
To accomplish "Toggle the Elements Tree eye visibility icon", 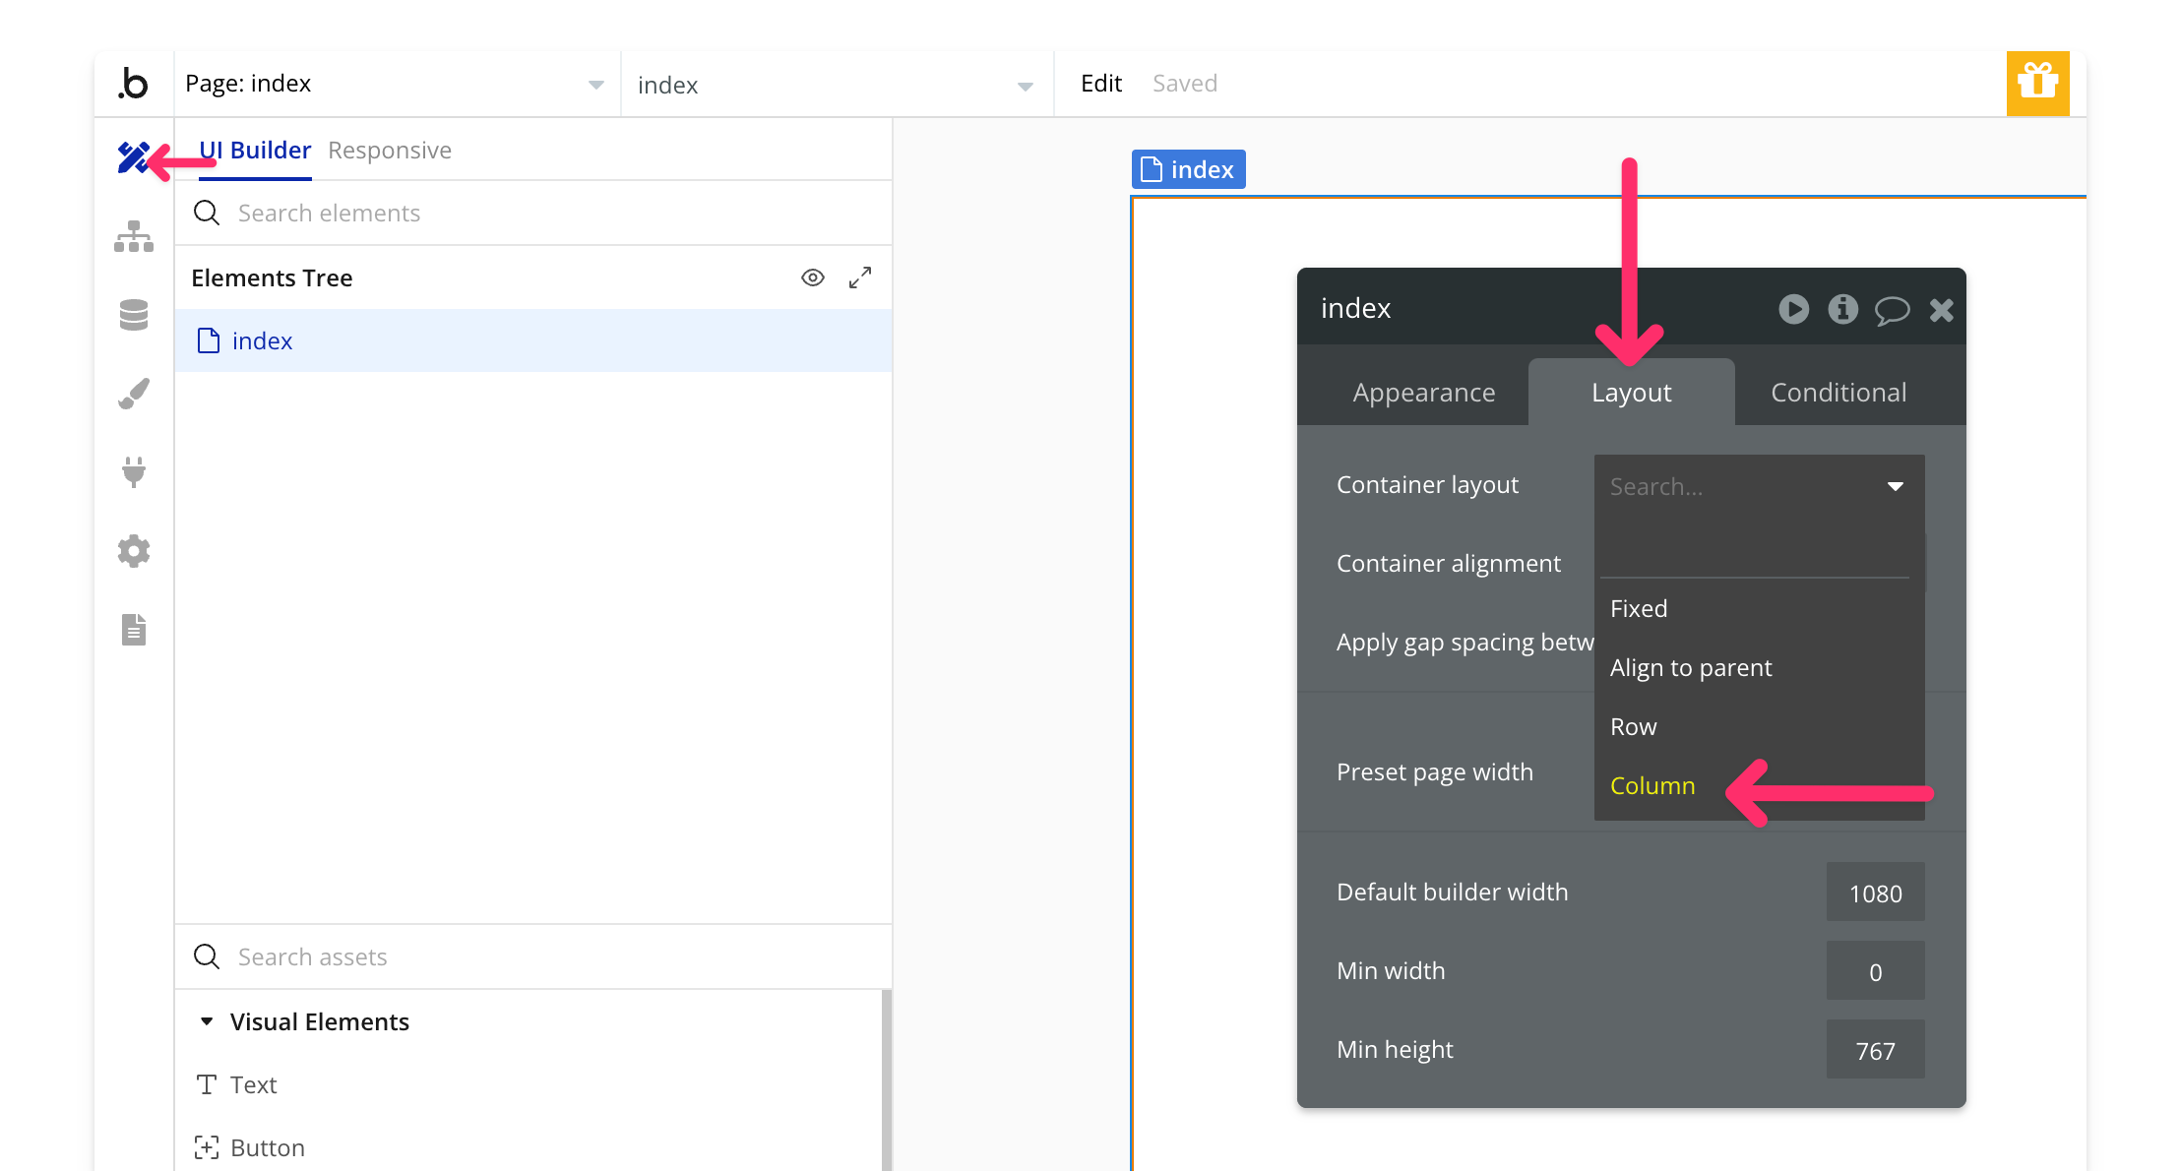I will (812, 277).
